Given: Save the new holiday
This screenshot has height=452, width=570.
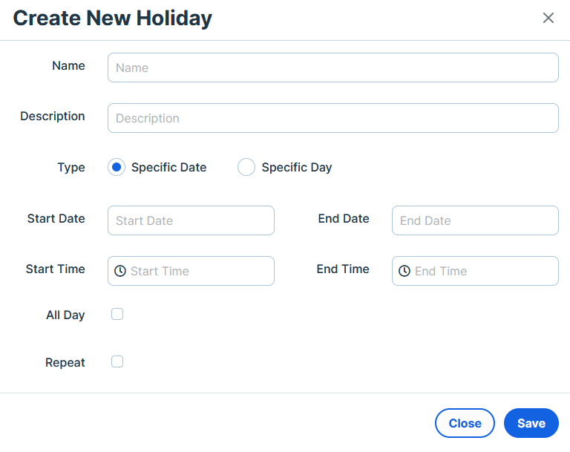Looking at the screenshot, I should 531,423.
